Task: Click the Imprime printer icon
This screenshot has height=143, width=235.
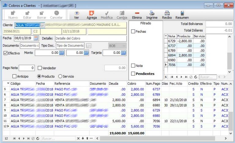Action: (152, 13)
